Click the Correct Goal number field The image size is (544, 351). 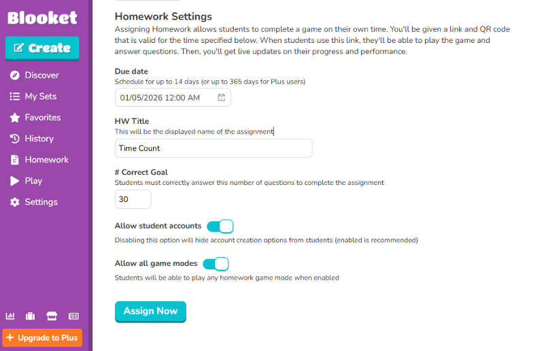click(133, 199)
